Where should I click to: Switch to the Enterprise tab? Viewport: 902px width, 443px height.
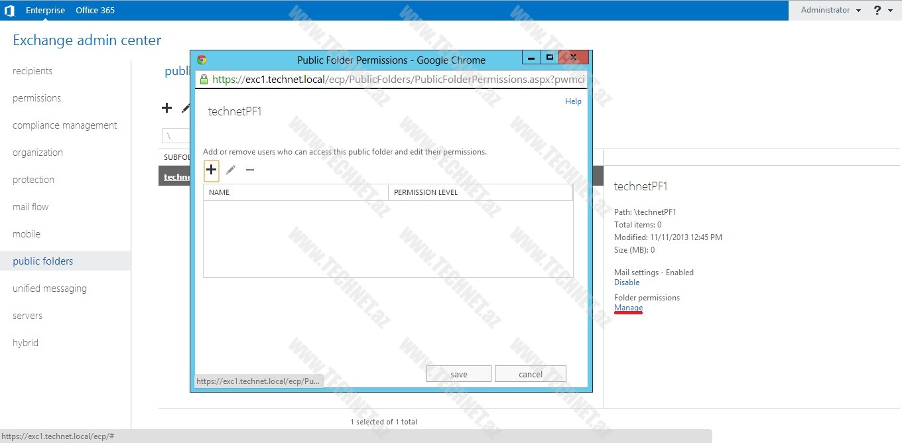[x=45, y=10]
